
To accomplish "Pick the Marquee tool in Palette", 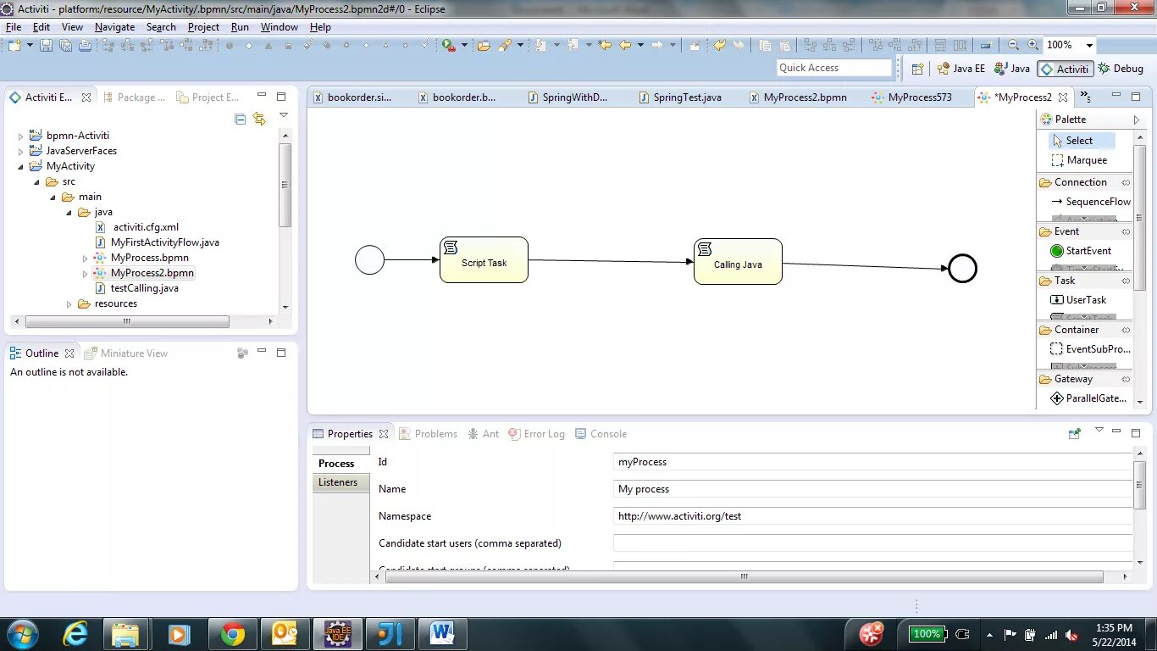I will (x=1079, y=160).
